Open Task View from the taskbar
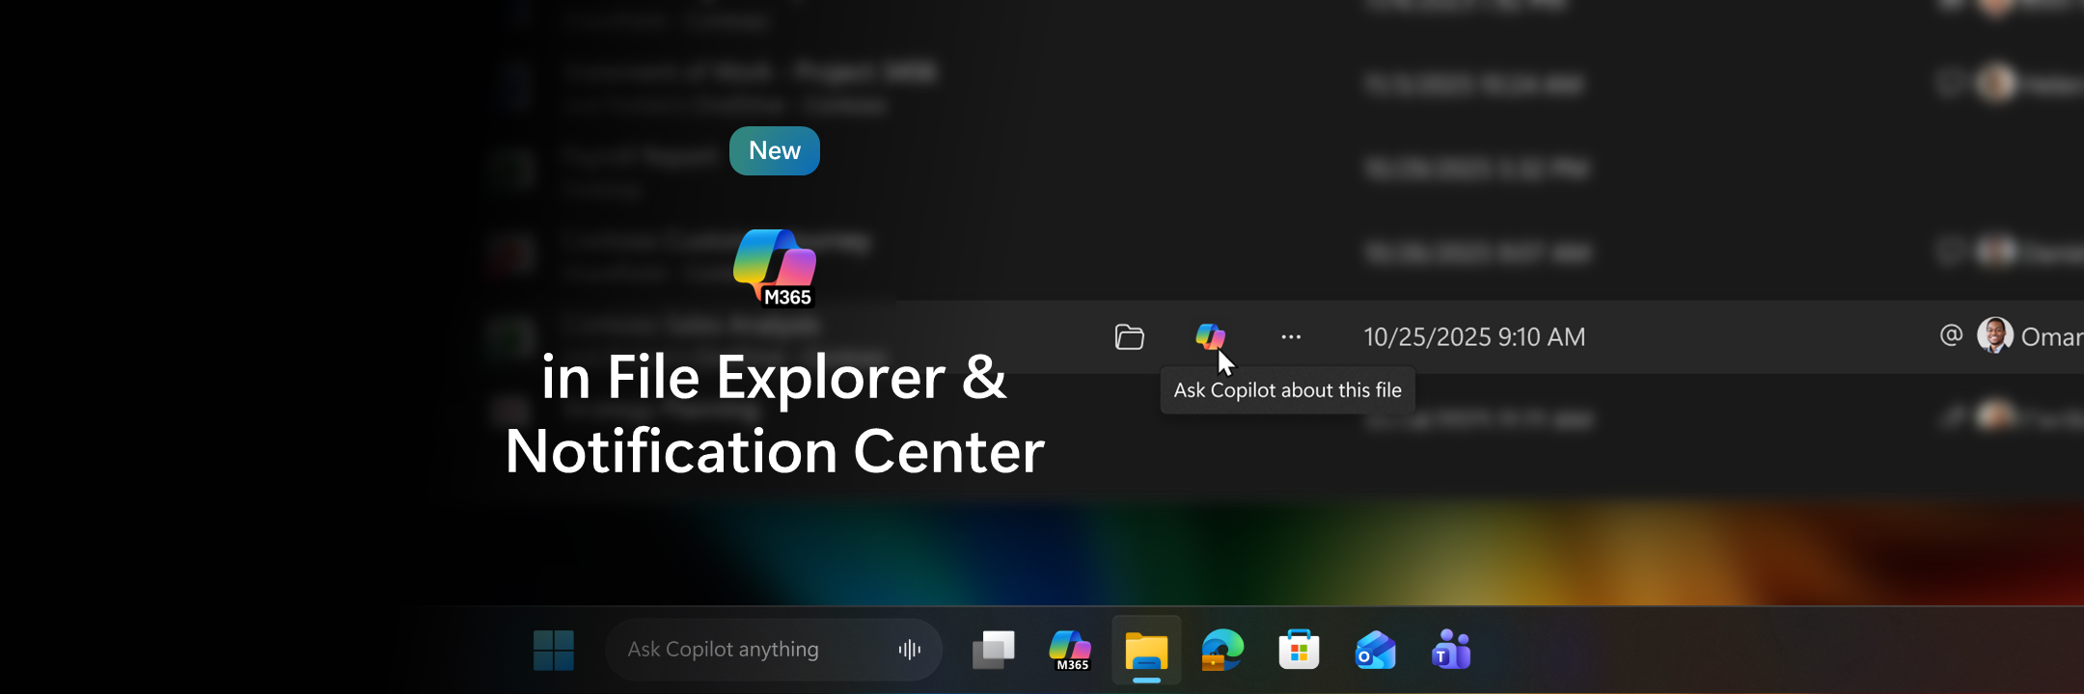2084x694 pixels. [993, 651]
